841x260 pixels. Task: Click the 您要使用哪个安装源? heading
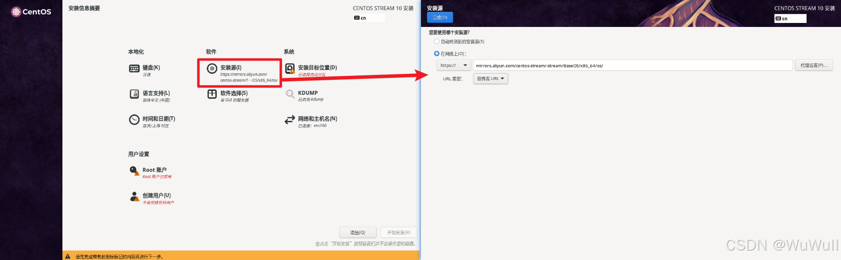[449, 32]
